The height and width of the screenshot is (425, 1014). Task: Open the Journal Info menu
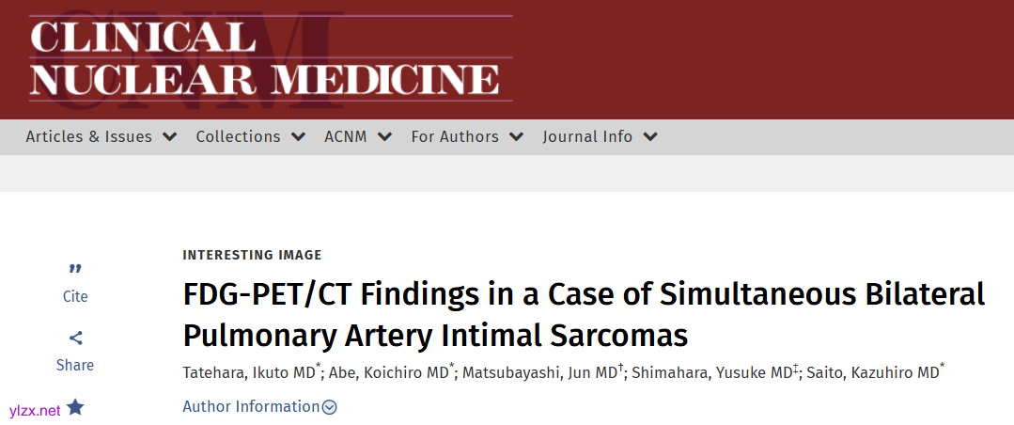600,136
